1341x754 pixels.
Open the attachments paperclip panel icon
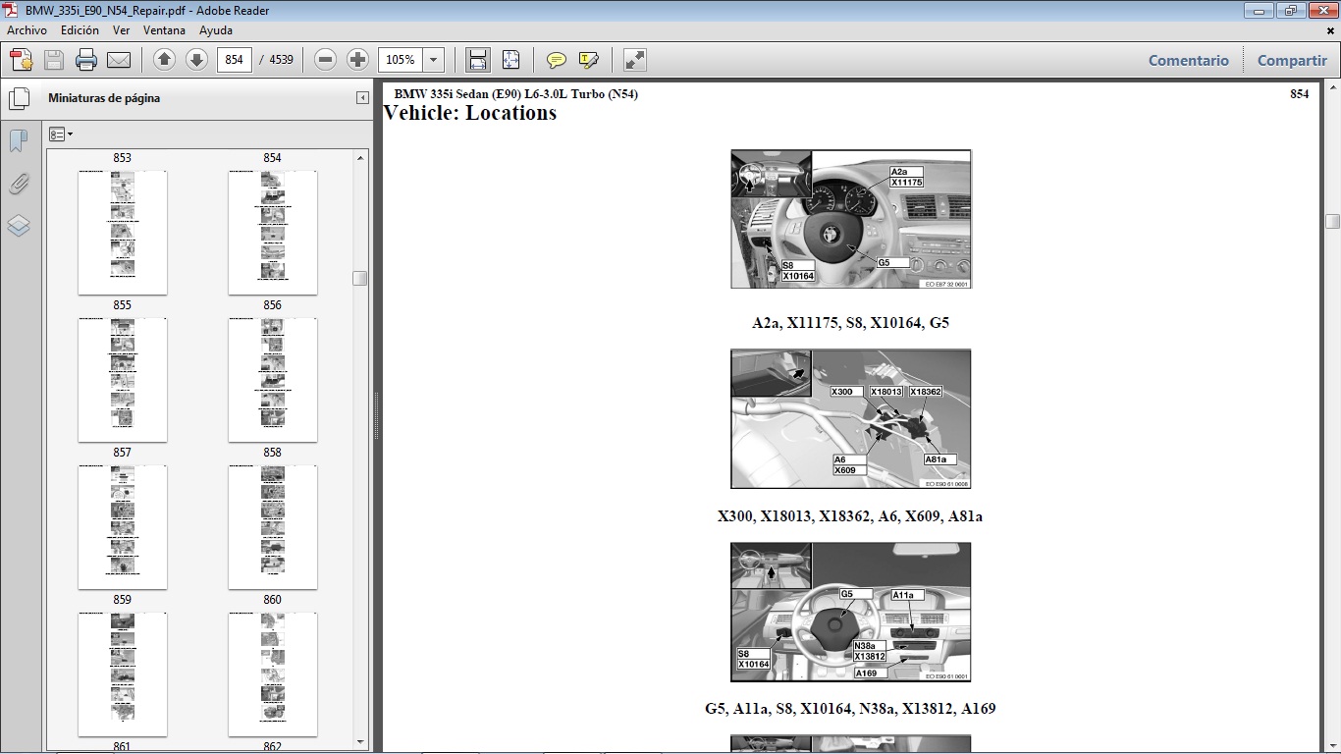point(19,184)
